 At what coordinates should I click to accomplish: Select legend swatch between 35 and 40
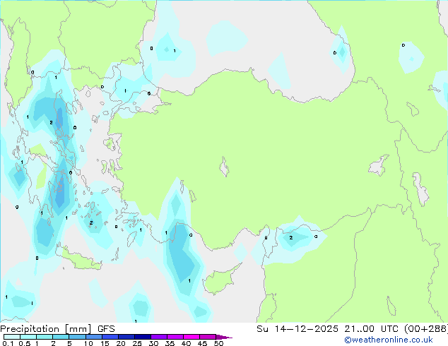(175, 337)
